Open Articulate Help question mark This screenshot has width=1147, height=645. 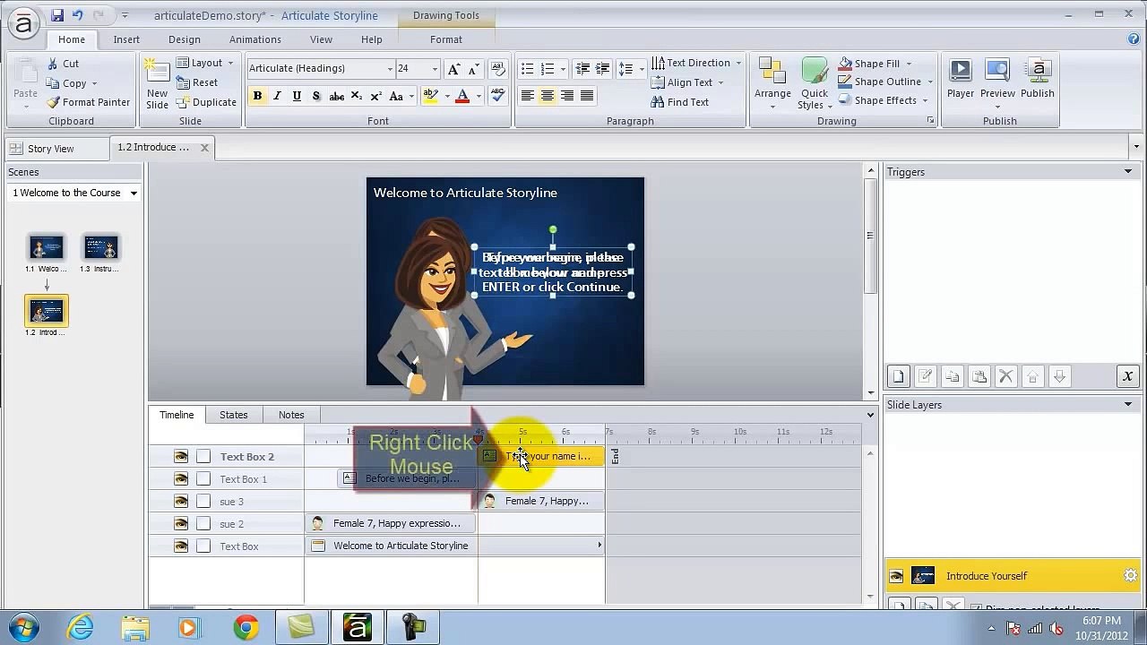(x=1134, y=39)
